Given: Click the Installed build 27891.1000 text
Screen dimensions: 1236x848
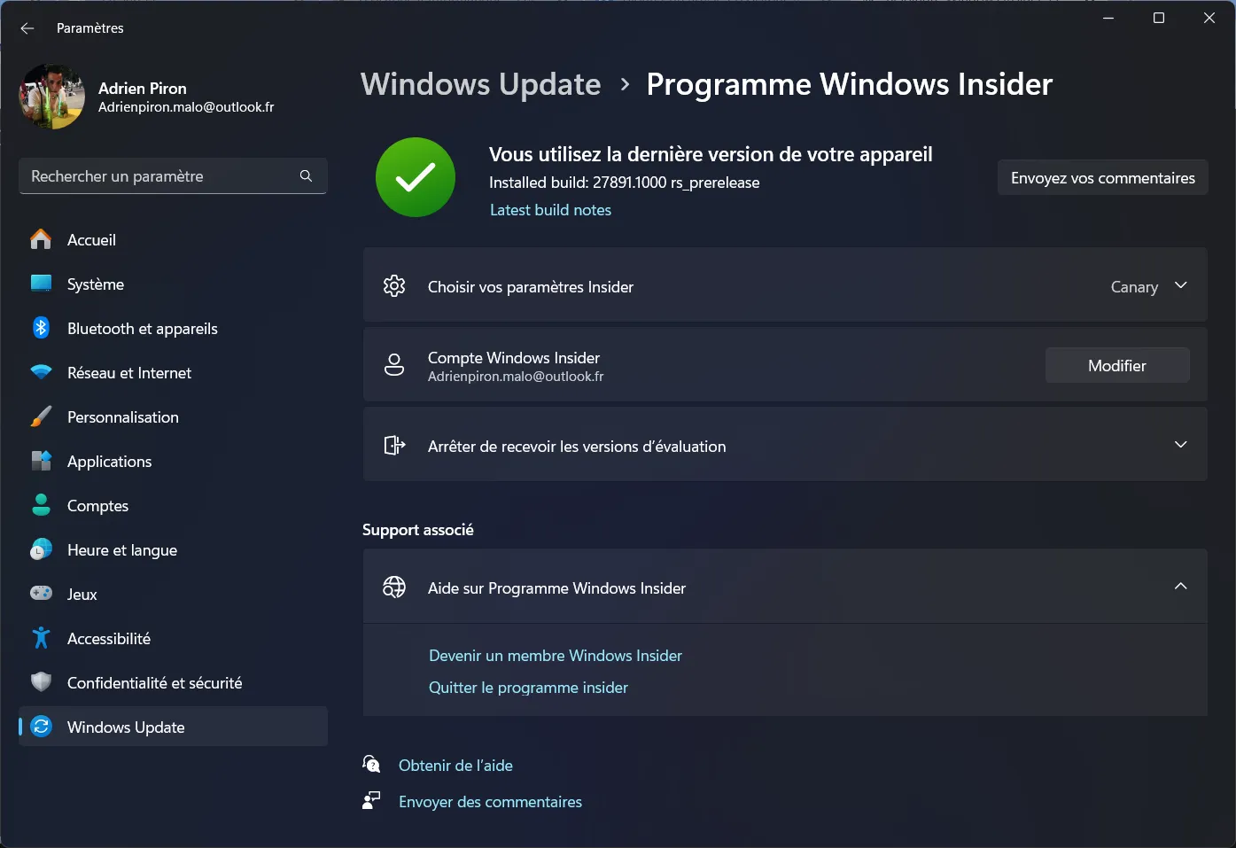Looking at the screenshot, I should click(x=625, y=183).
